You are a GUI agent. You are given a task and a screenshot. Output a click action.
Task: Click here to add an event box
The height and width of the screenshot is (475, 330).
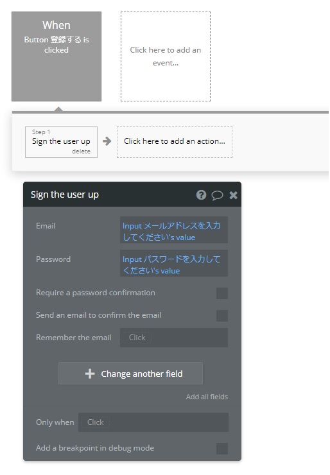pyautogui.click(x=166, y=56)
